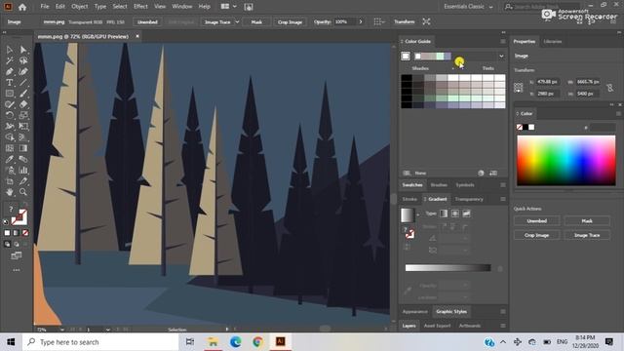Select the Paintbrush tool
This screenshot has width=624, height=351.
pyautogui.click(x=23, y=94)
